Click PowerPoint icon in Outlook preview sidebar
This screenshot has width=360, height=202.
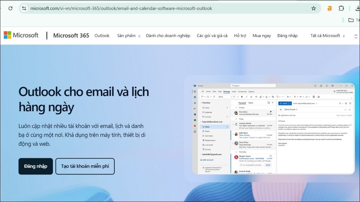click(x=195, y=126)
